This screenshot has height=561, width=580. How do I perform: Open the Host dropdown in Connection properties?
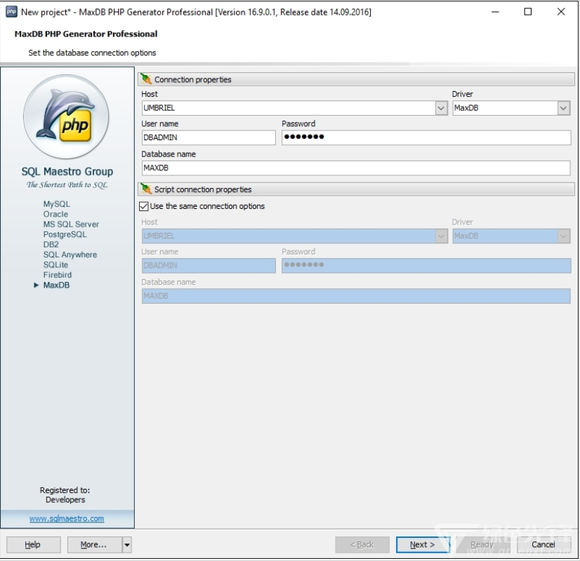pos(441,108)
